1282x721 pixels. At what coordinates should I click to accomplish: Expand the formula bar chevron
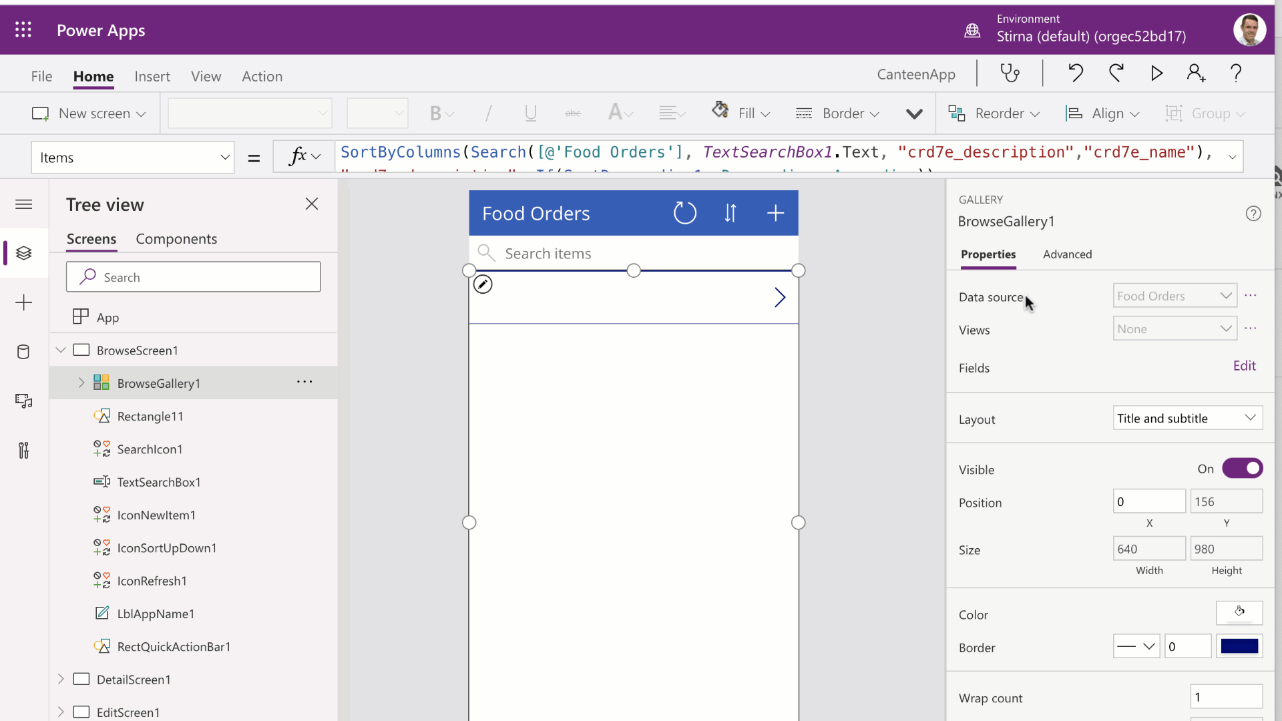pyautogui.click(x=1232, y=158)
